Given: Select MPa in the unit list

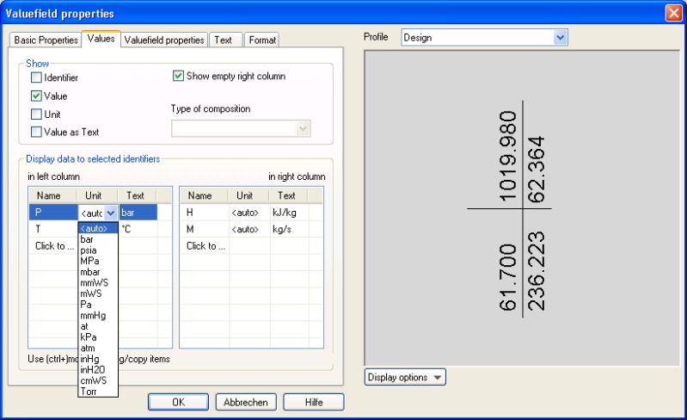Looking at the screenshot, I should (98, 261).
